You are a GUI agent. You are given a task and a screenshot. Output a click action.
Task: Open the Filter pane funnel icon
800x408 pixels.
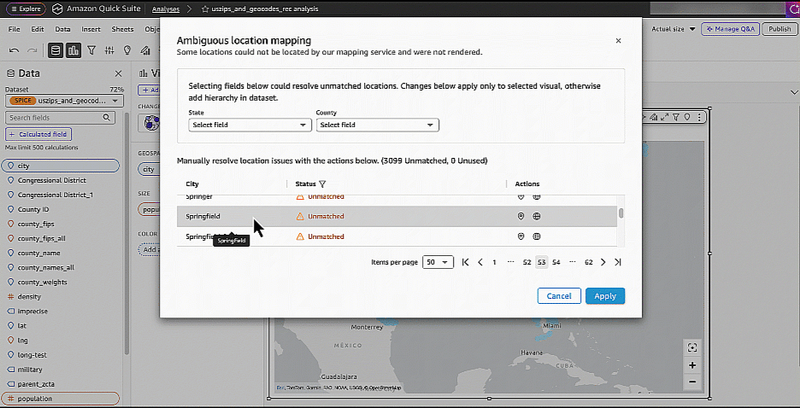(x=91, y=50)
